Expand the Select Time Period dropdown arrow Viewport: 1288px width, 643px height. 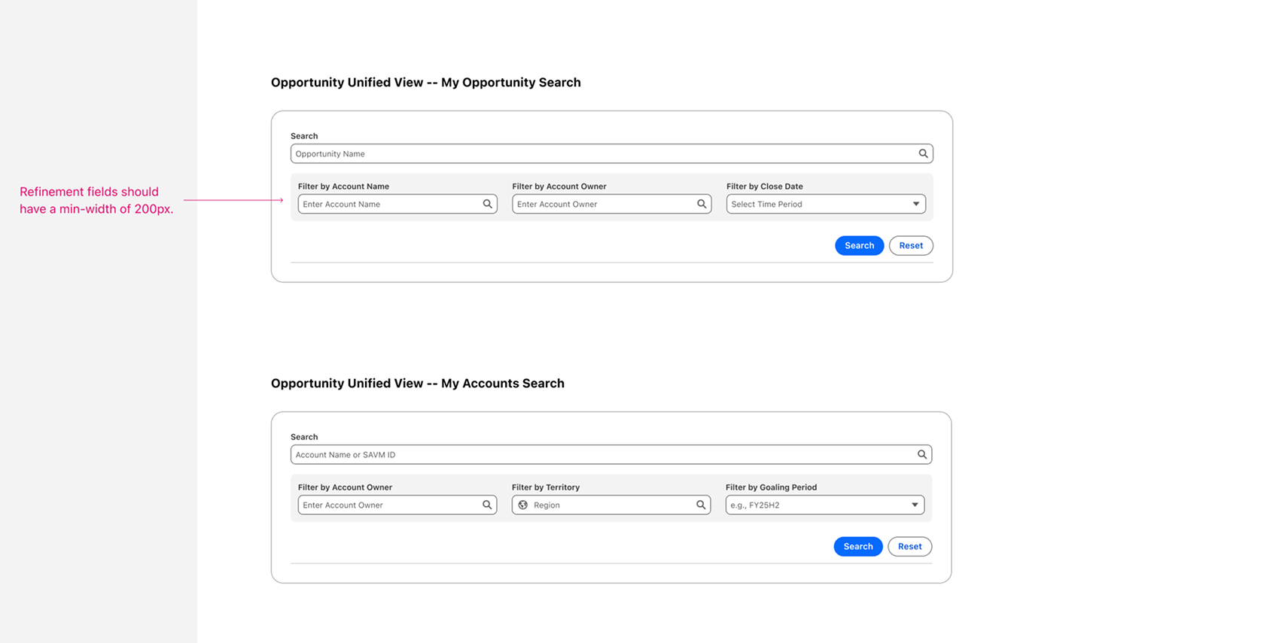(x=915, y=204)
